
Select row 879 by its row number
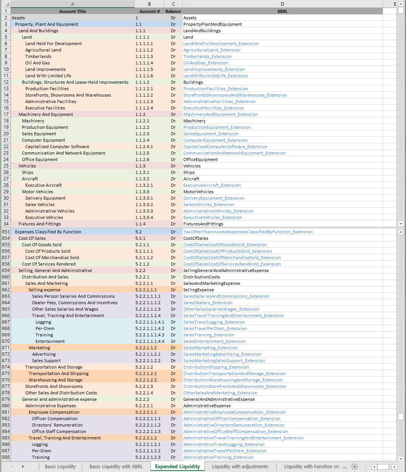(6, 399)
